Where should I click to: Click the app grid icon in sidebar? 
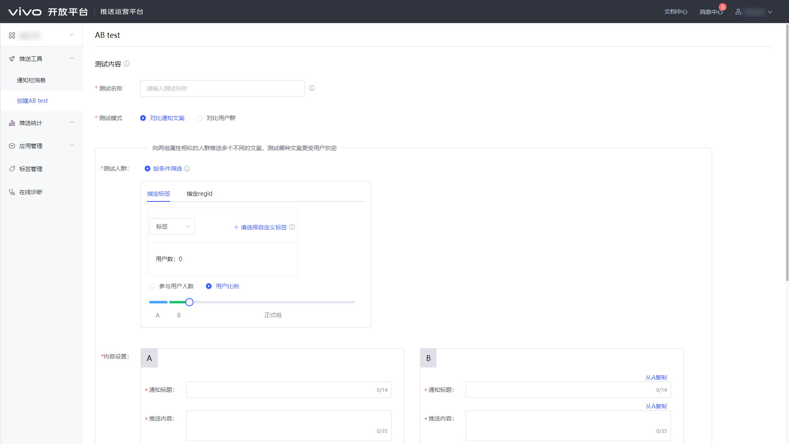pyautogui.click(x=12, y=35)
